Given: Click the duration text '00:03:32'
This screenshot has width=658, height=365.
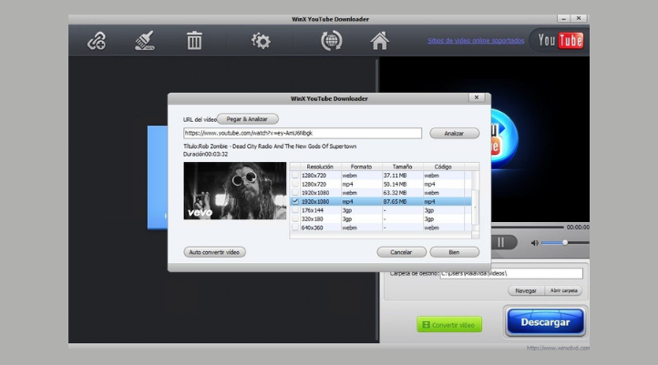Looking at the screenshot, I should [x=217, y=154].
